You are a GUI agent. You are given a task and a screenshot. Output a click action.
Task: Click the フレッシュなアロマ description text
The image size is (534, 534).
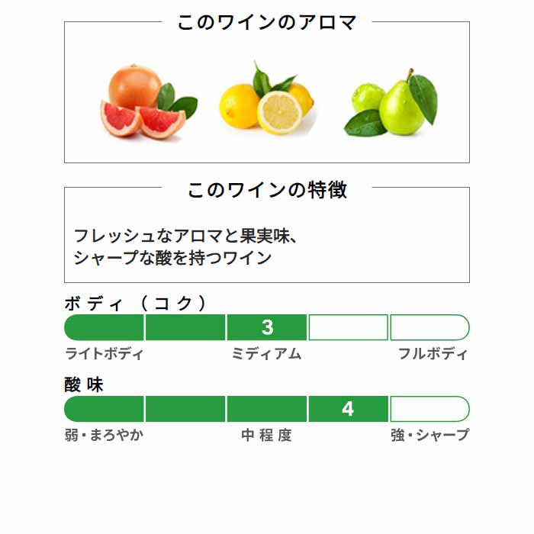[x=185, y=247]
